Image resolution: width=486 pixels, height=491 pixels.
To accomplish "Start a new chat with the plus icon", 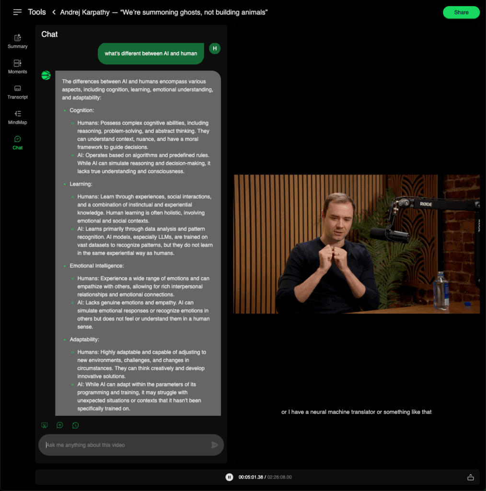I will coord(60,425).
